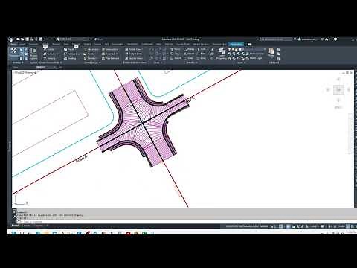
Task: Select the Sample Lines tool
Action: [x=133, y=54]
